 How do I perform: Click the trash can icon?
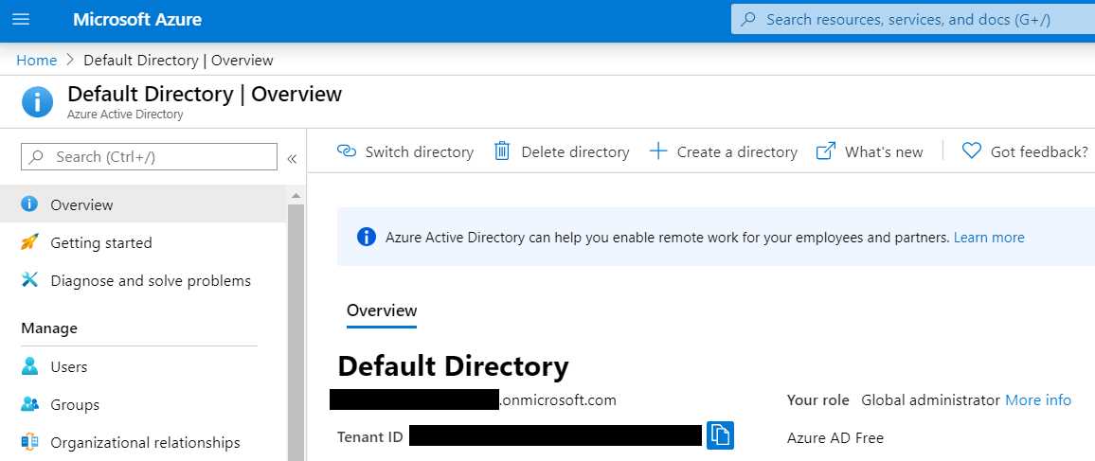[502, 151]
